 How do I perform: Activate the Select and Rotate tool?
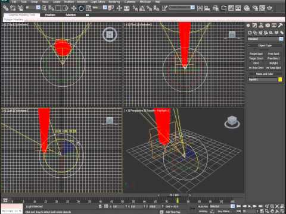(81, 8)
